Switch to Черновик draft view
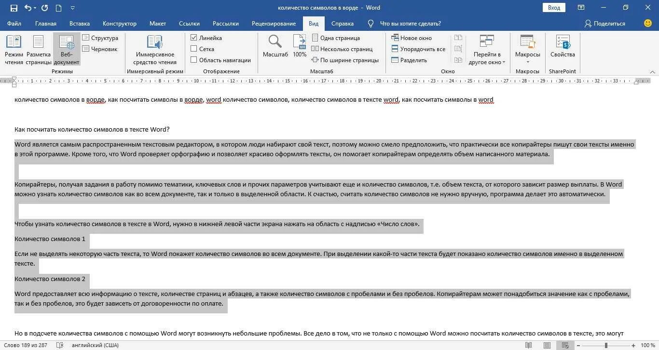The width and height of the screenshot is (659, 350). [x=100, y=49]
